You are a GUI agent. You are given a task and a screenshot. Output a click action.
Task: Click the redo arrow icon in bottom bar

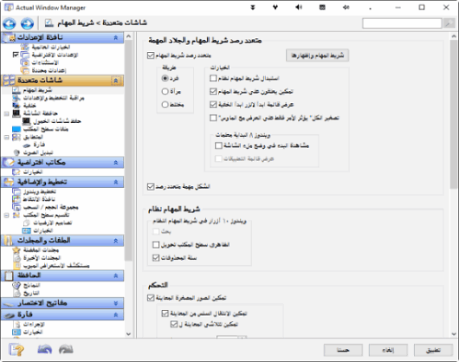[66, 349]
